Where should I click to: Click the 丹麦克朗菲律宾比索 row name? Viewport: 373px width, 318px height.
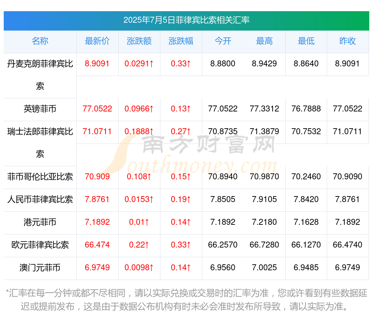pos(40,75)
